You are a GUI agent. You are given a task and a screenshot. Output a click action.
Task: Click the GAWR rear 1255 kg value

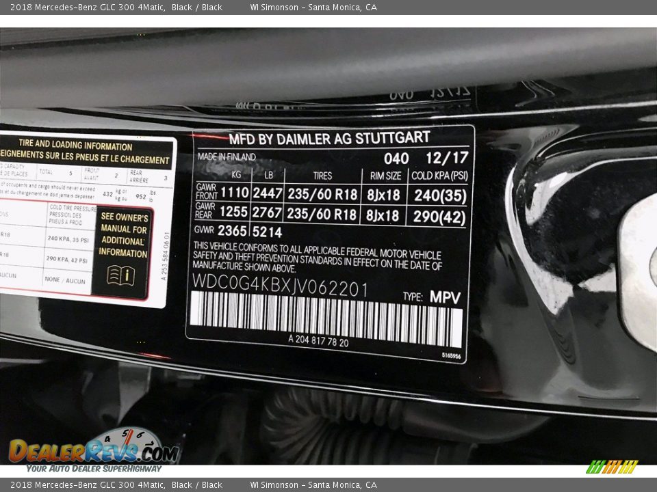(x=234, y=212)
